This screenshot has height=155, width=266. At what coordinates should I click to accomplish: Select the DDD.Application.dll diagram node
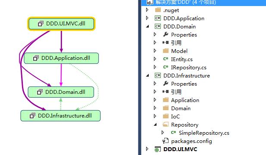[x=61, y=58]
